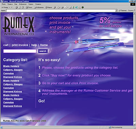
Task: Click the Print toolbar icon
Action: [62, 7]
